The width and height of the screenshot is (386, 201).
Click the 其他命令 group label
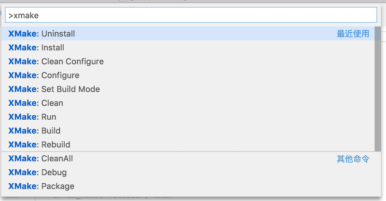353,159
